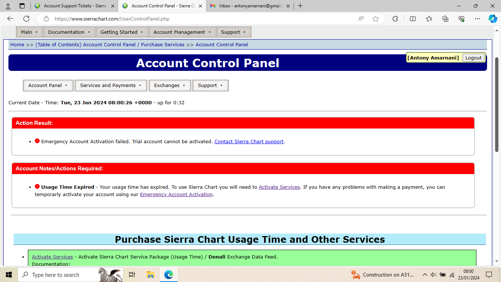This screenshot has width=501, height=282.
Task: Open Activate Services link in green purchase box
Action: [x=52, y=257]
